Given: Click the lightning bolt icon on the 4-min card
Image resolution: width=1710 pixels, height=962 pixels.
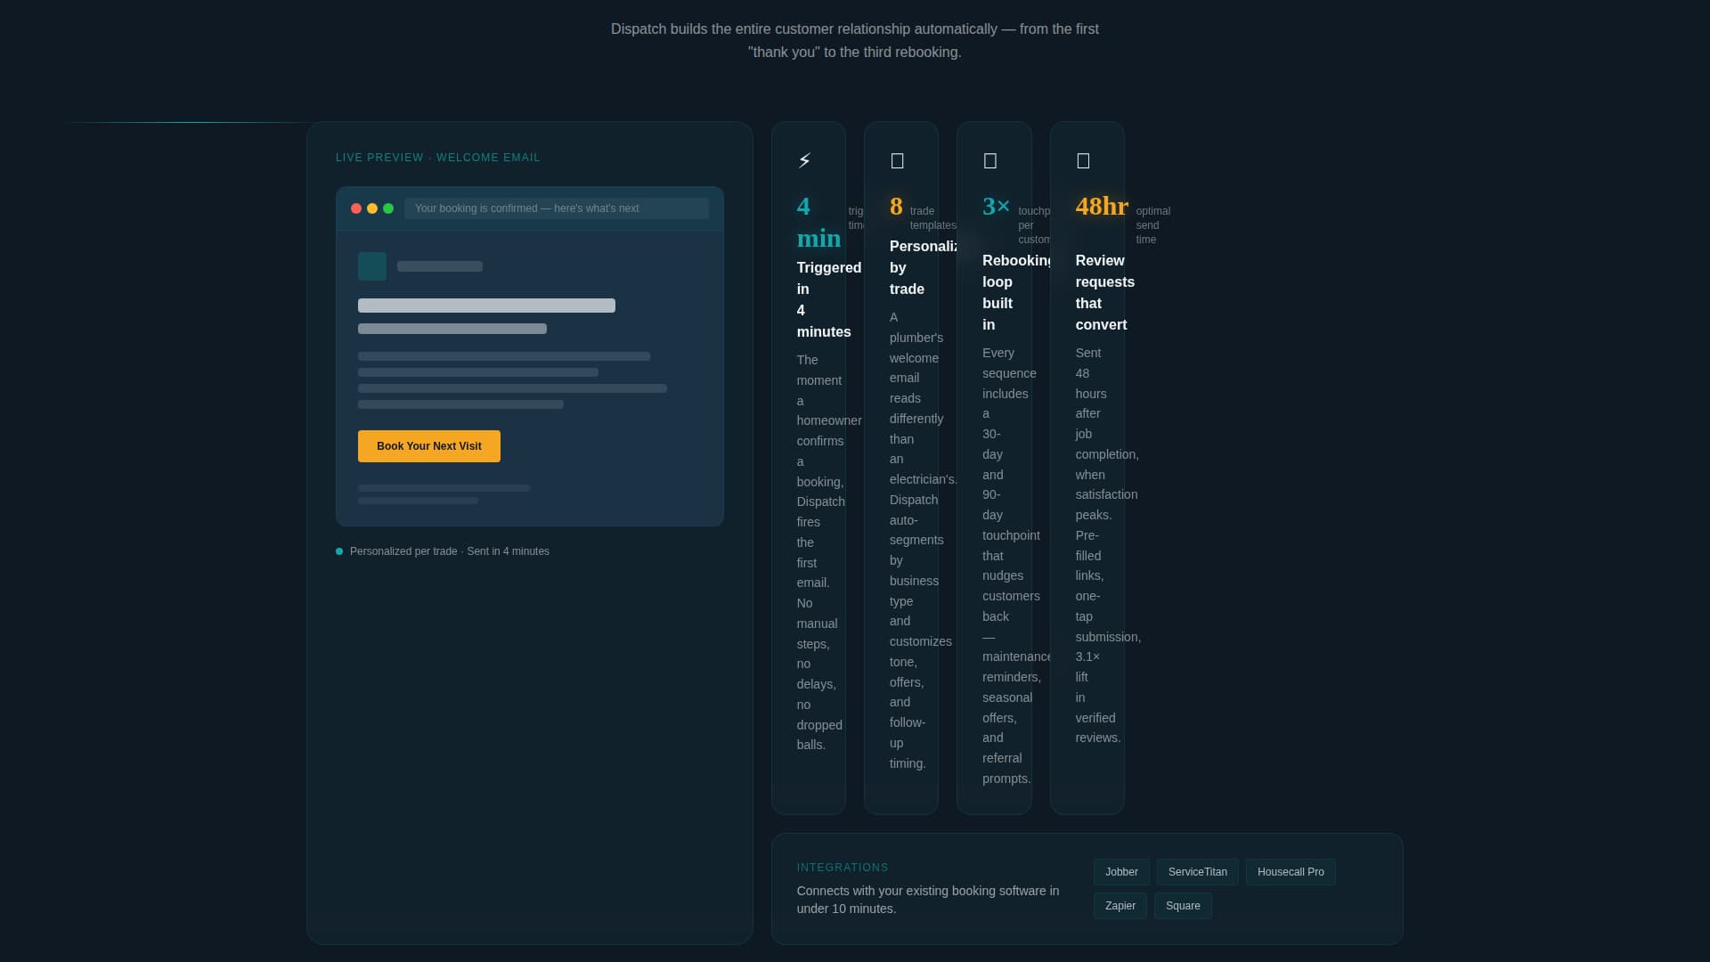Looking at the screenshot, I should pos(804,160).
